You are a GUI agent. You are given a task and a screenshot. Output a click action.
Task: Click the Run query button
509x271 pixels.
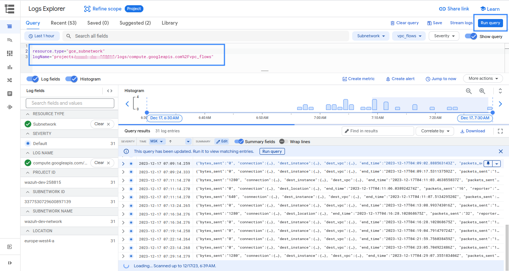click(490, 23)
